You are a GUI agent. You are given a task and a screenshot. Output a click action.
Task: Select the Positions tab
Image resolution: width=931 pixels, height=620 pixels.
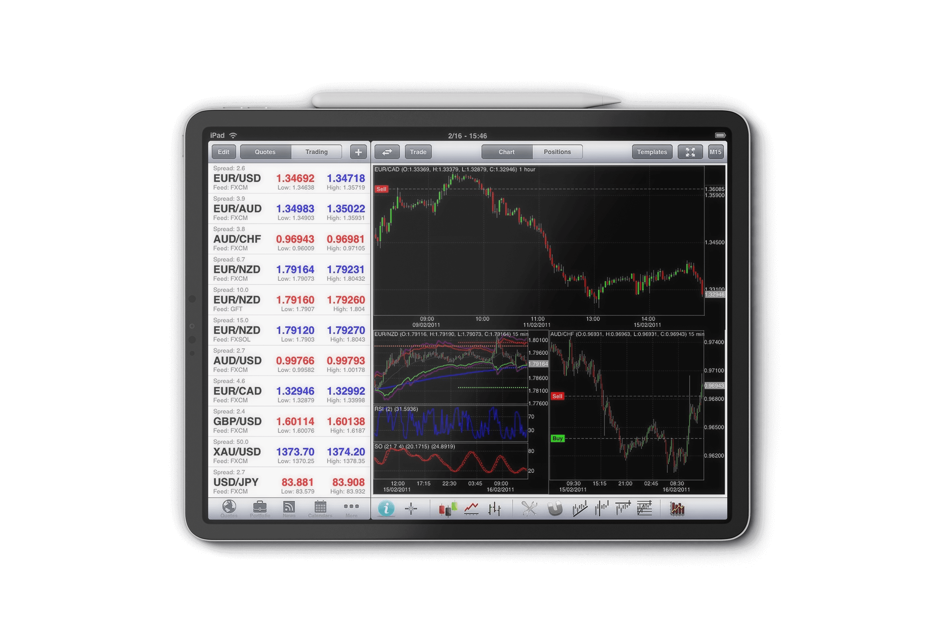[557, 152]
